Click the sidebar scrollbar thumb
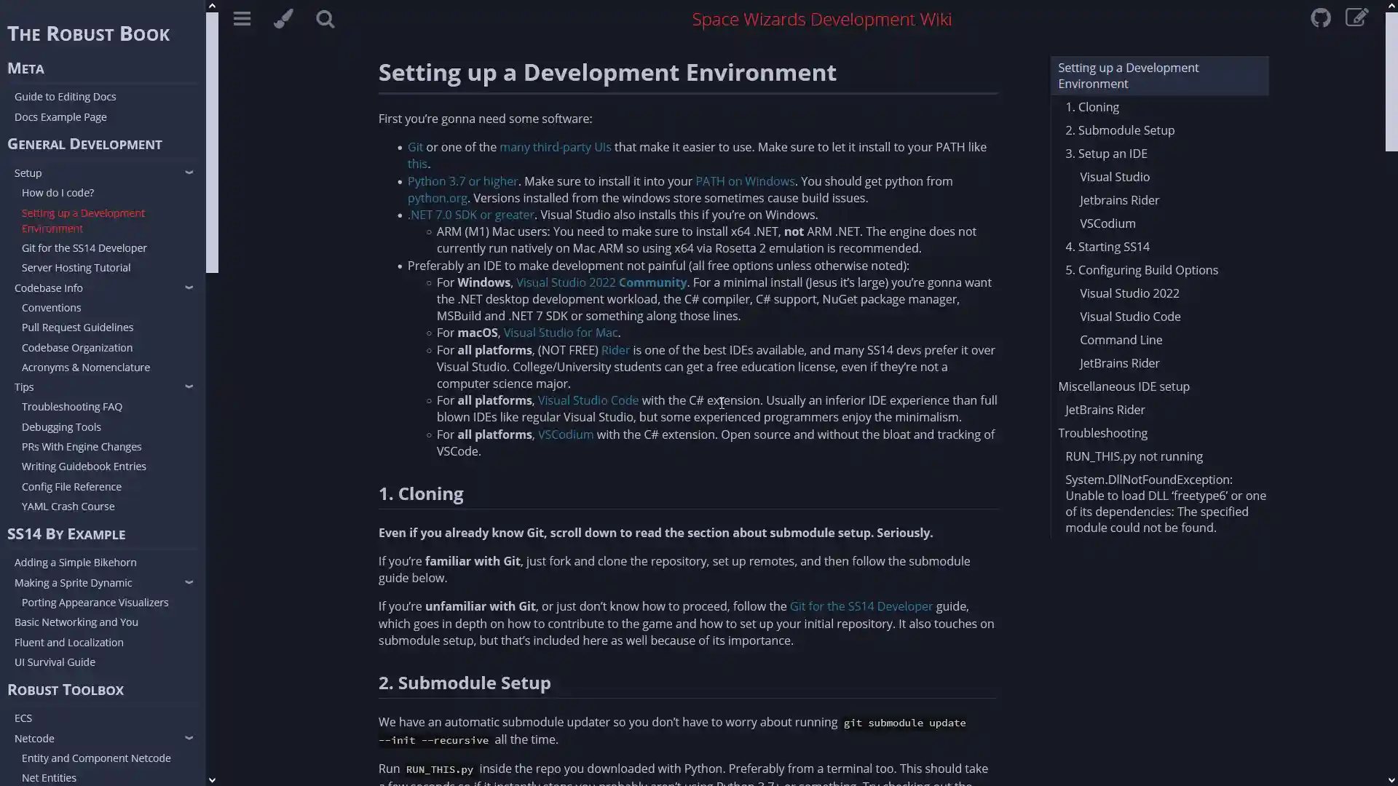1398x786 pixels. click(x=212, y=142)
